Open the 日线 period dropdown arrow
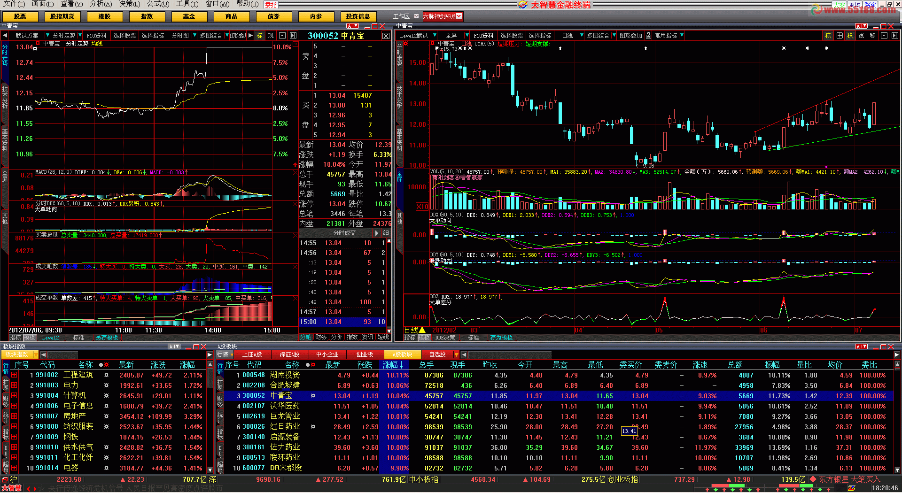 tap(581, 36)
